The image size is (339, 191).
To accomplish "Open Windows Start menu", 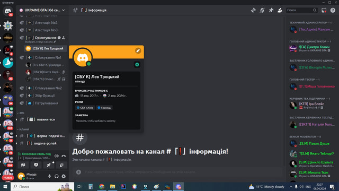I will [5, 186].
